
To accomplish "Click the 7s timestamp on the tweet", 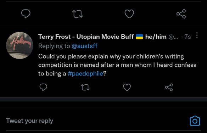I will (x=188, y=37).
